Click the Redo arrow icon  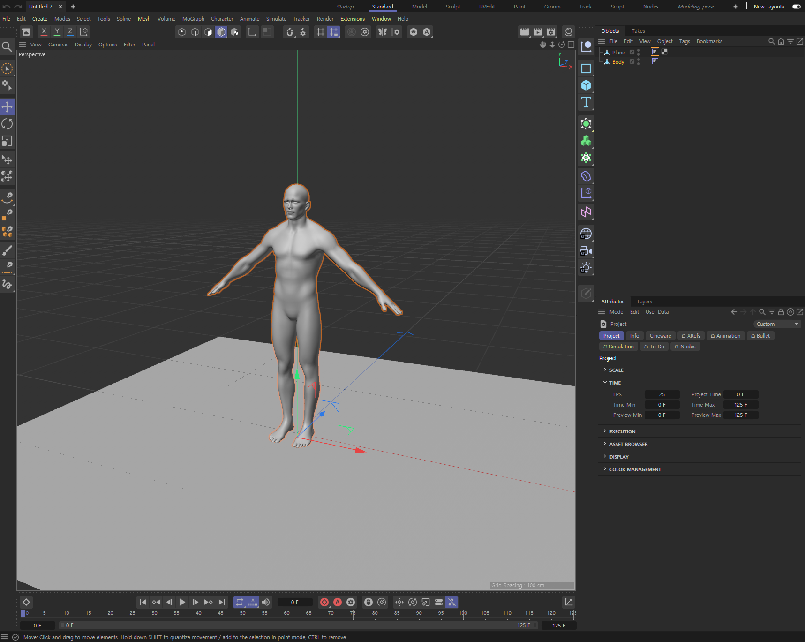tap(18, 7)
